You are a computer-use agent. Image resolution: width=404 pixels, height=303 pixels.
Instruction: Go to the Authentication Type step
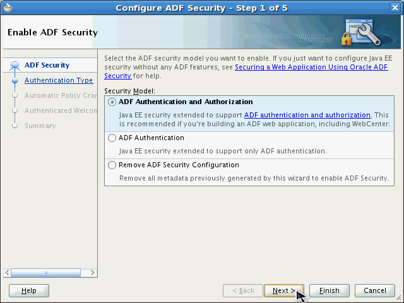pos(59,81)
